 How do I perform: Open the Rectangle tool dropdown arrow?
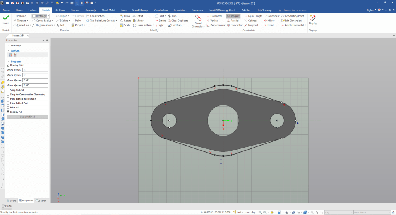(48, 16)
